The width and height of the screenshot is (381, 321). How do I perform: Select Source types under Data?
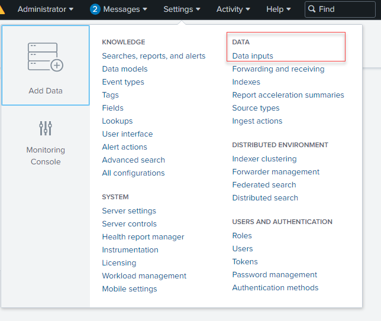[x=256, y=108]
